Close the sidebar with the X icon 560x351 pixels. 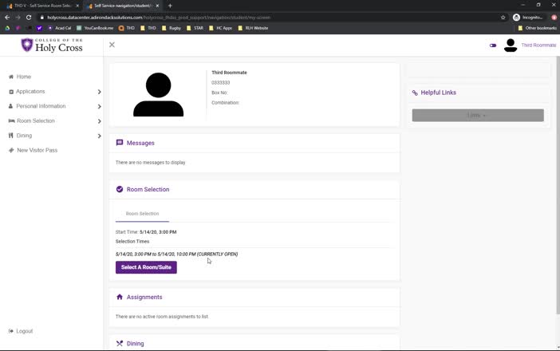112,45
